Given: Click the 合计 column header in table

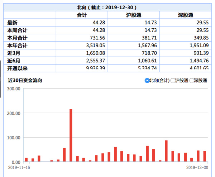Looking at the screenshot, I should point(82,15).
